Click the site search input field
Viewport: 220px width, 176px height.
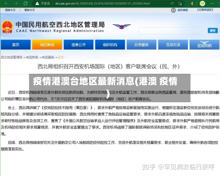(173, 31)
